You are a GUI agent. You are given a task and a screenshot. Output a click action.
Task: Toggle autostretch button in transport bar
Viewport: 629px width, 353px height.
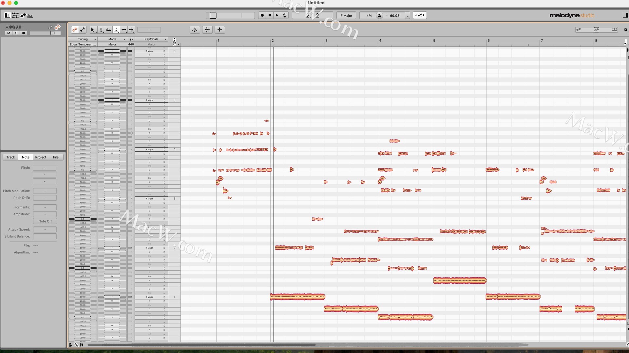point(420,15)
